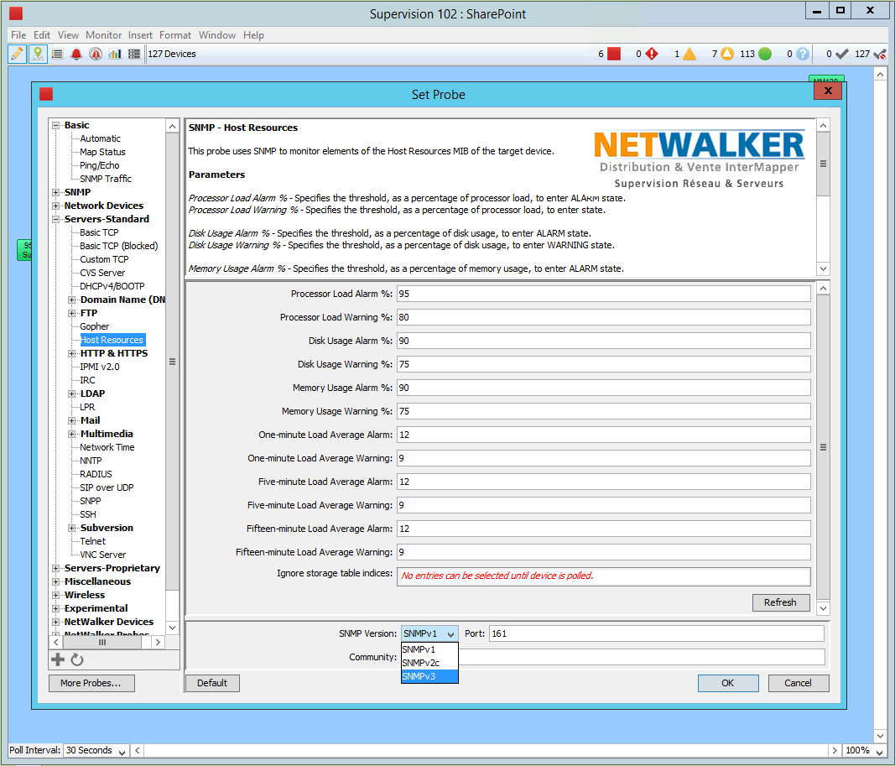Collapse the Servers-Standard tree category
The image size is (895, 766).
(56, 219)
